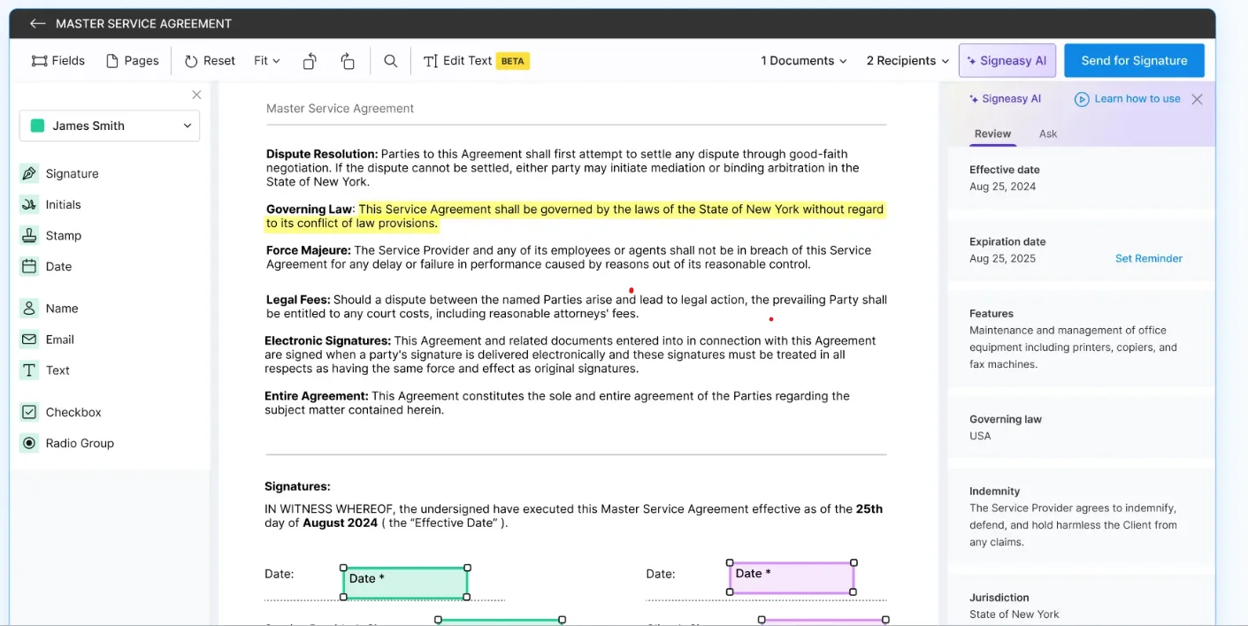Viewport: 1248px width, 626px height.
Task: Select the purple Date field box
Action: [792, 577]
